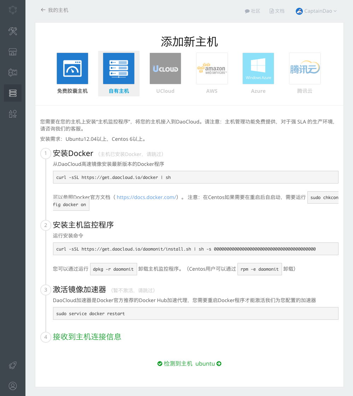Click the 运行安装命令 text
The image size is (353, 396).
(x=68, y=236)
